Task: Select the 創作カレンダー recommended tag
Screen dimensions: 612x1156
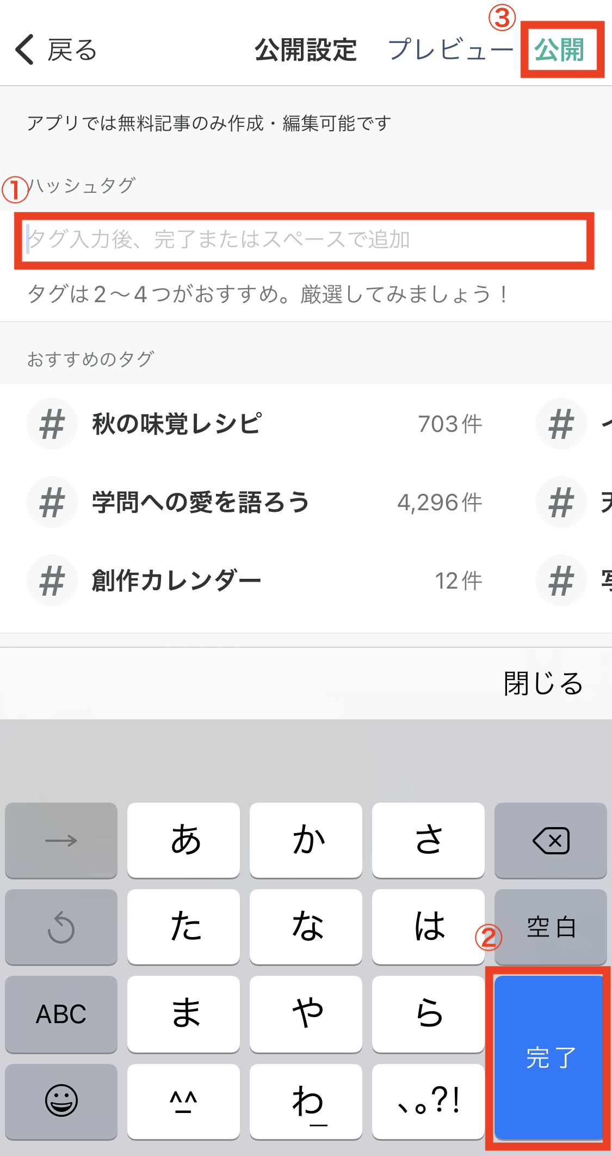Action: [x=255, y=580]
